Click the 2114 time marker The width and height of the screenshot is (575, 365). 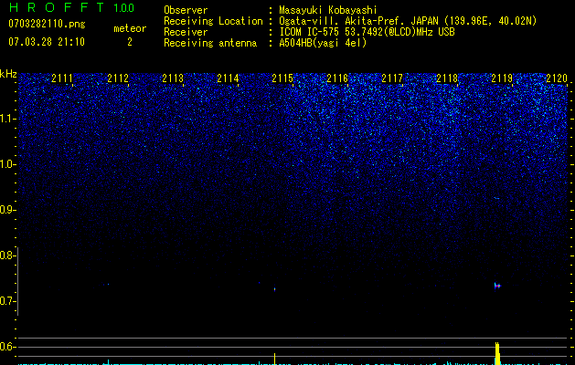click(x=228, y=78)
